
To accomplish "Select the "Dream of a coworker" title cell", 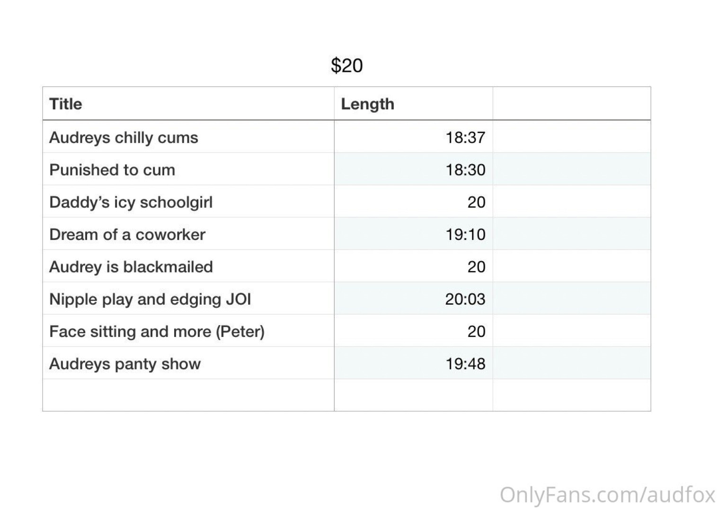I will pyautogui.click(x=127, y=234).
